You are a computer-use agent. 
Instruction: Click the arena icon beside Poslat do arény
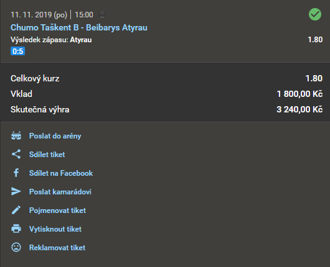(x=16, y=136)
